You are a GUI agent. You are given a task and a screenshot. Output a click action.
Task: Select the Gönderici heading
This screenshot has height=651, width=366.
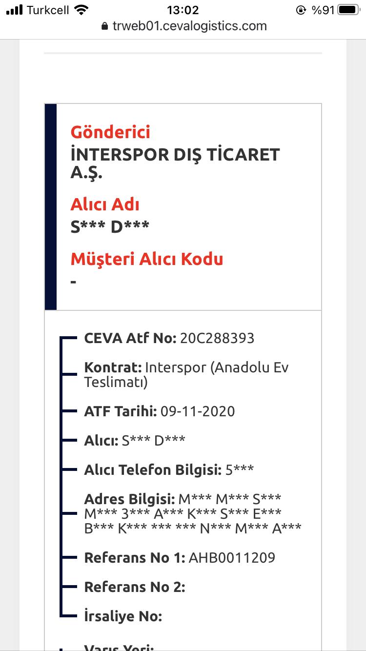tap(110, 132)
